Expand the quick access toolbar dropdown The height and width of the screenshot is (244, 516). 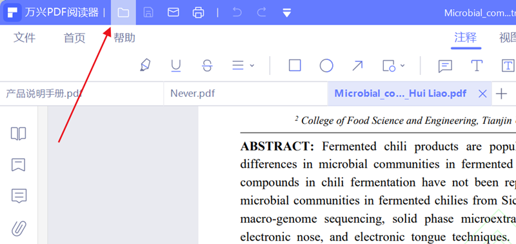coord(287,13)
